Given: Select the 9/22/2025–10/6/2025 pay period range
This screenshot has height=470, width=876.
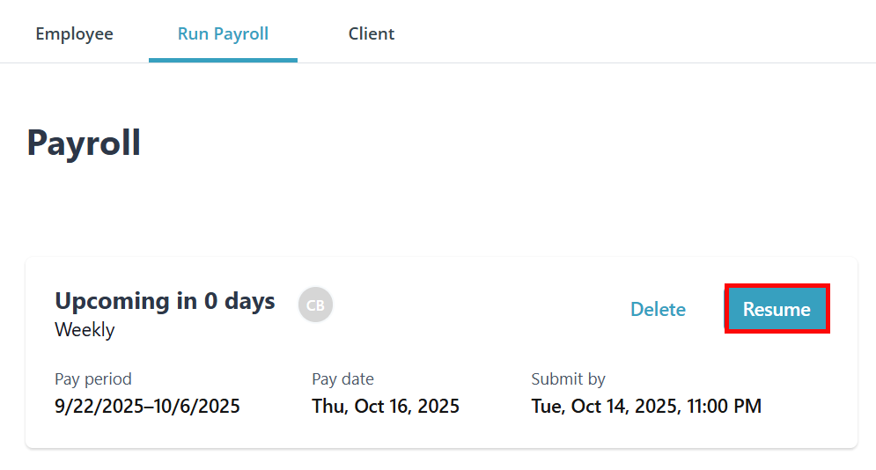Looking at the screenshot, I should 147,406.
